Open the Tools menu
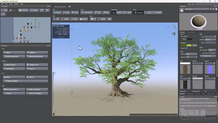 pos(11,4)
